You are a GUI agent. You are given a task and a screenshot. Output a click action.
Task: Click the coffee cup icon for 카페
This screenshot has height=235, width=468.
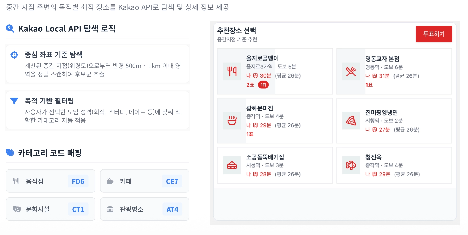coord(110,181)
